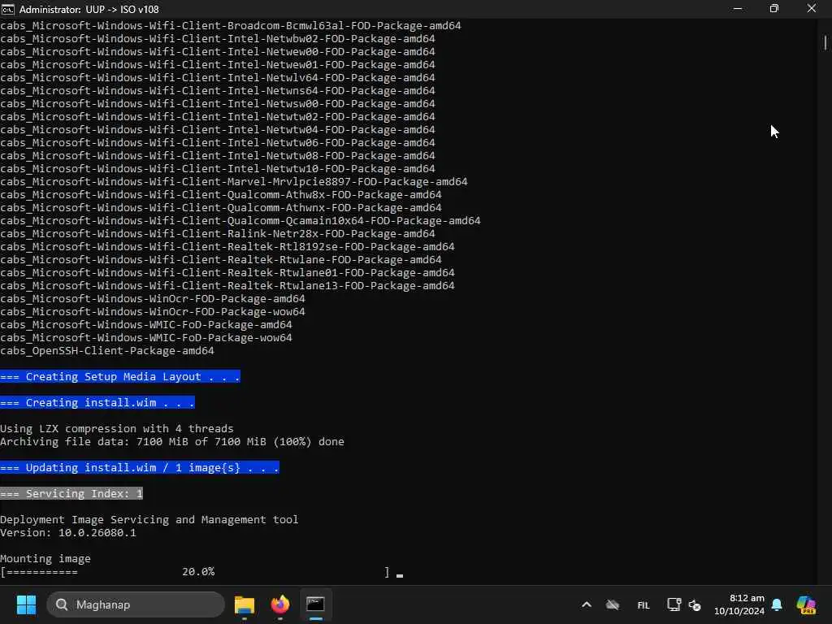Click 'cabs_OpenSSH-Client-Package-amd64' line
Viewport: 832px width, 624px height.
(x=107, y=351)
